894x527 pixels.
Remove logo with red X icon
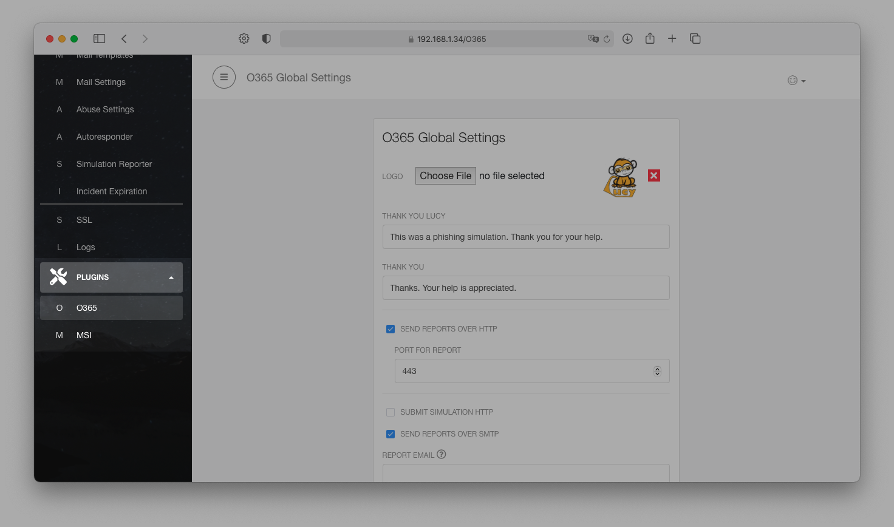tap(654, 175)
